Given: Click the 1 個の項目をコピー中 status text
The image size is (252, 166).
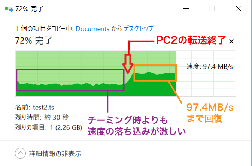Looking at the screenshot, I should 44,29.
